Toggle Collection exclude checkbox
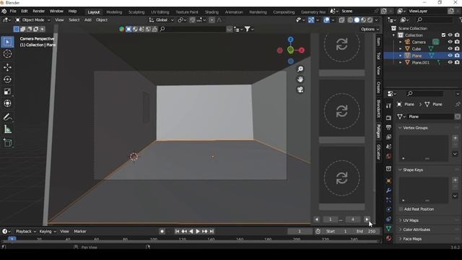This screenshot has width=462, height=260. click(443, 35)
